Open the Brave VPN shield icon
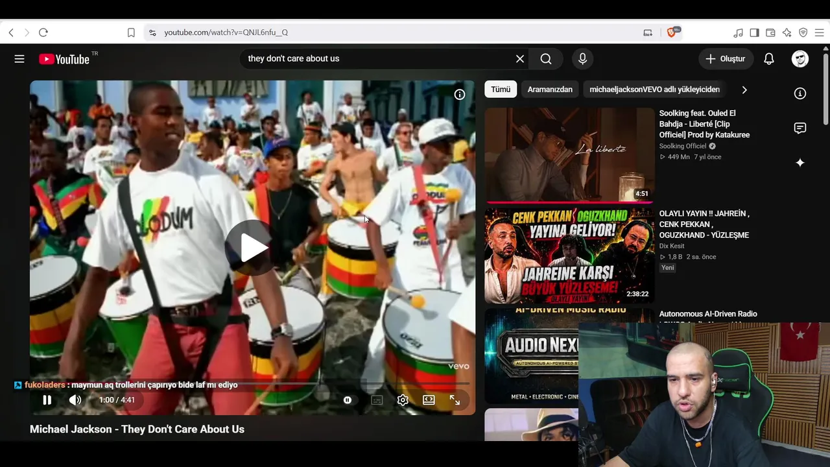This screenshot has height=467, width=830. tap(803, 32)
